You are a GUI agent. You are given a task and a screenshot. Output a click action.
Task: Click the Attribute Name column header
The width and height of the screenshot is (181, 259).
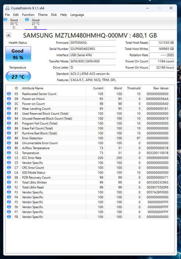pyautogui.click(x=33, y=88)
